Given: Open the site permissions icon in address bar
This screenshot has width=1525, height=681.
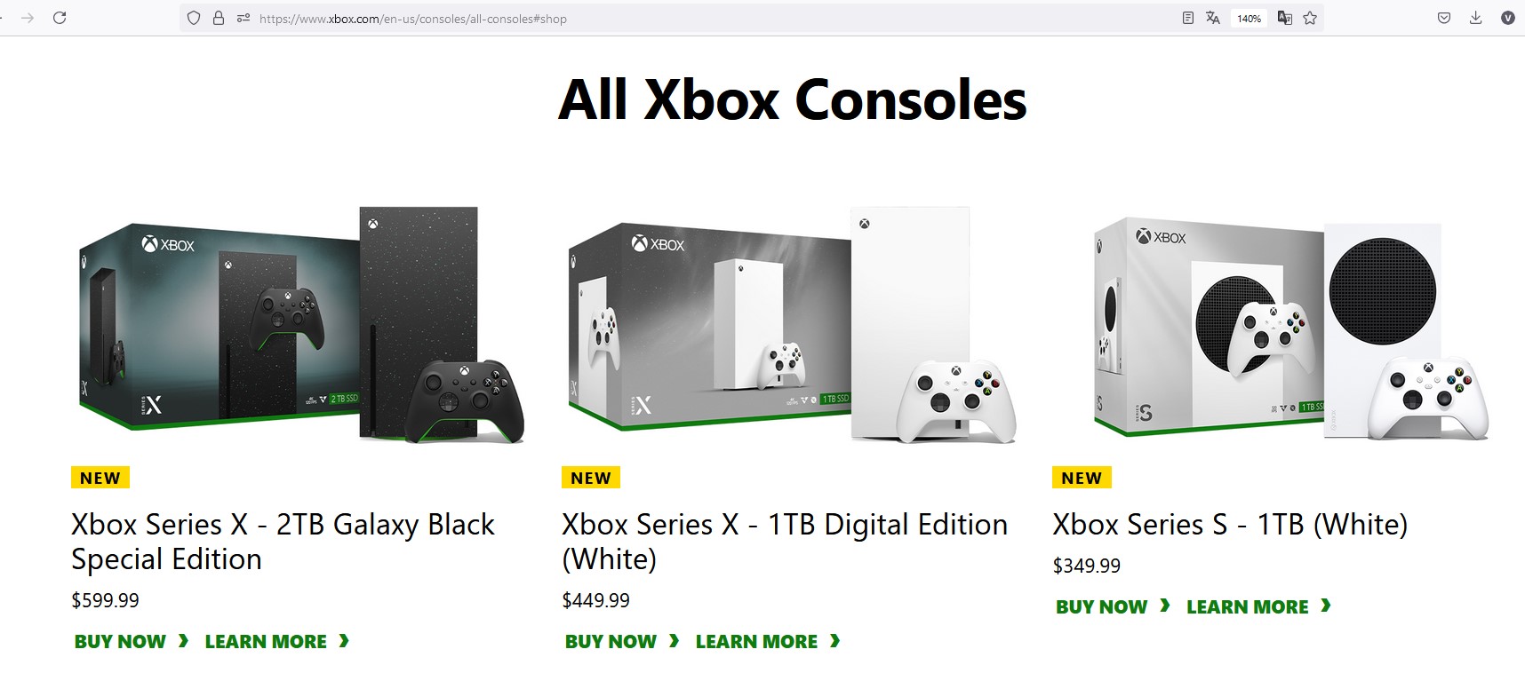Looking at the screenshot, I should [243, 18].
